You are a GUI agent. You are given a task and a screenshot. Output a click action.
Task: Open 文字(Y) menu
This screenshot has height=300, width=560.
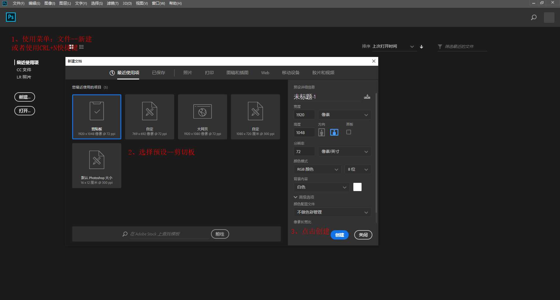(81, 3)
